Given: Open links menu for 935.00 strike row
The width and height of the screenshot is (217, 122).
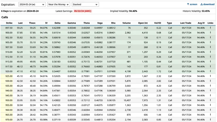Looking at the screenshot, I should click(210, 86).
